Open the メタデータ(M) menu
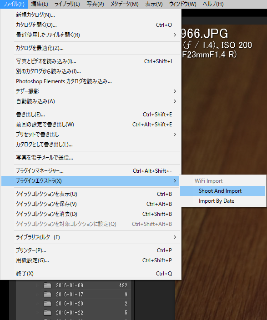Screen dimensions: 267x320 coord(125,4)
